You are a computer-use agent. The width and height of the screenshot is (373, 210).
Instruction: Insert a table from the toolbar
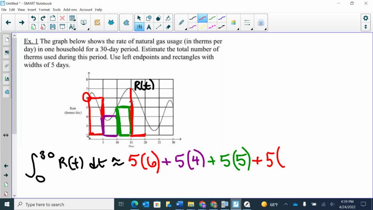72,18
